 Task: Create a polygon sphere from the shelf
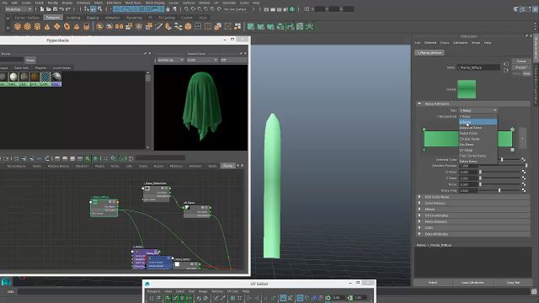(18, 26)
